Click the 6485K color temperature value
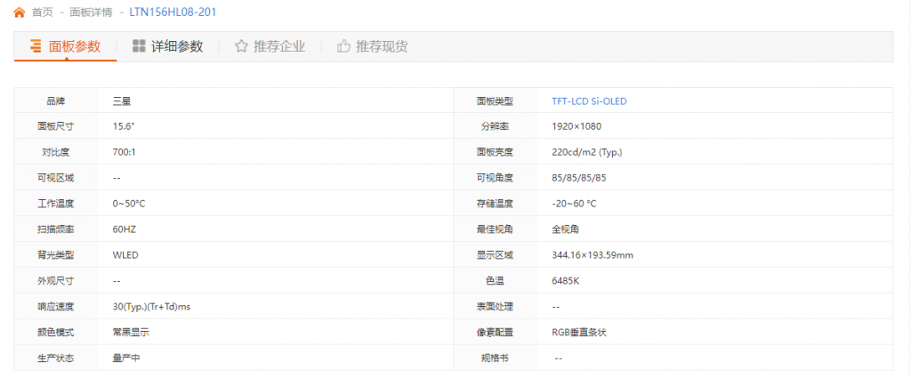Screen dimensions: 911x378 [565, 281]
